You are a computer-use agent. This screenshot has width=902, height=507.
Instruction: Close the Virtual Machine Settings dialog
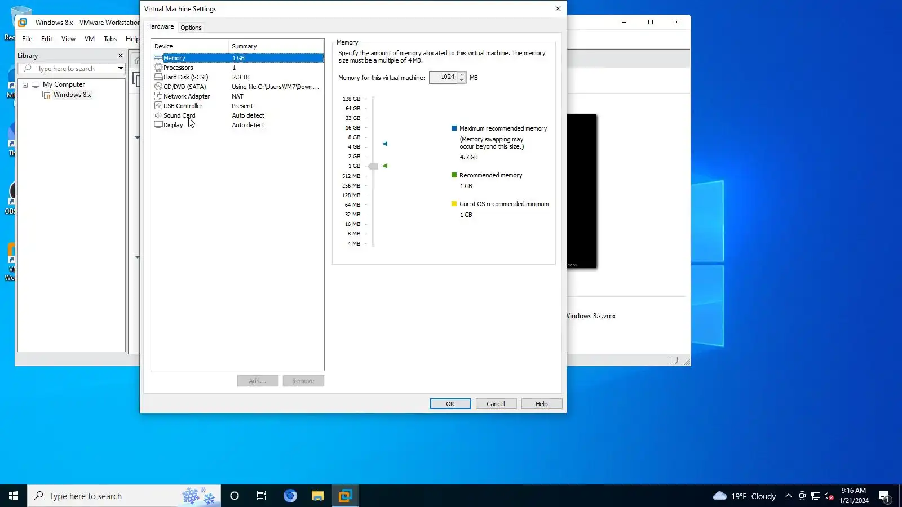[558, 8]
